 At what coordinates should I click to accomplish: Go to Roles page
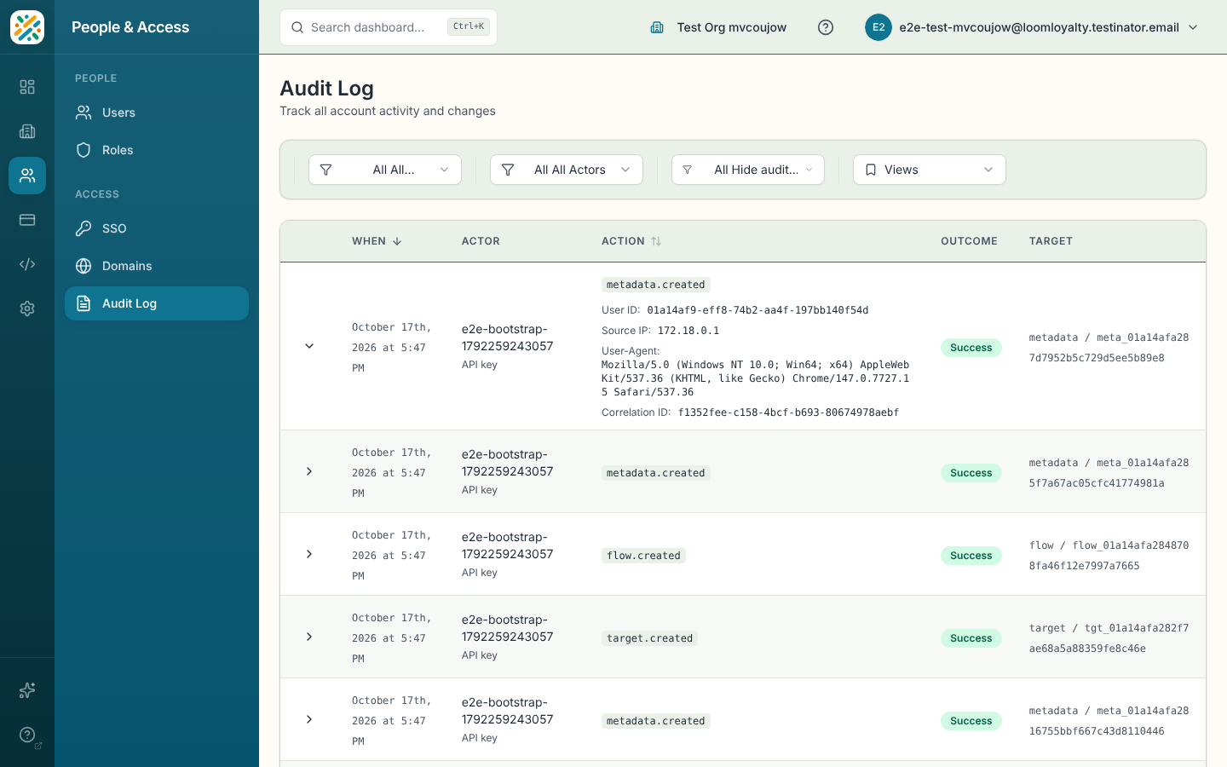[157, 150]
